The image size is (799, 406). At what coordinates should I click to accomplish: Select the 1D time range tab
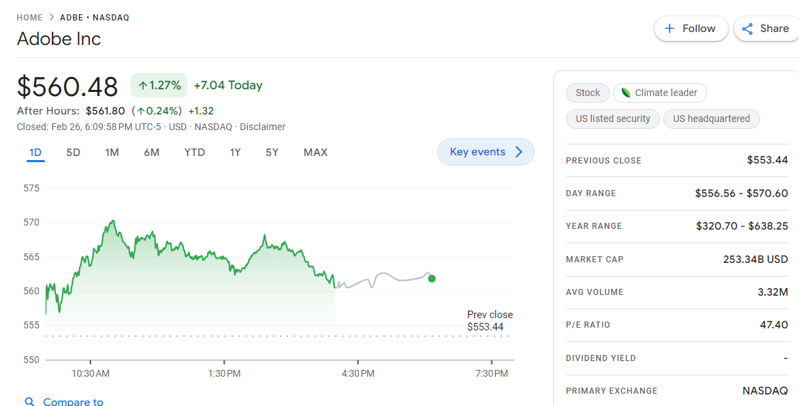pyautogui.click(x=35, y=153)
